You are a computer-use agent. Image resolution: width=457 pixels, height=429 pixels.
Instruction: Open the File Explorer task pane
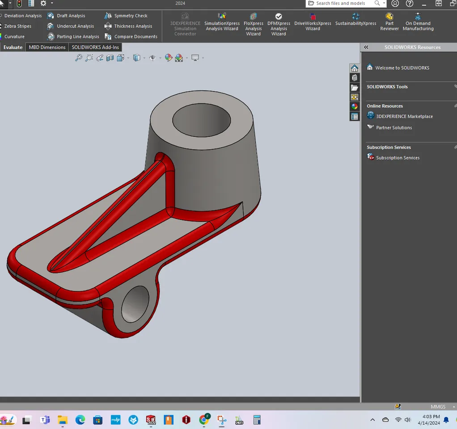(x=355, y=87)
